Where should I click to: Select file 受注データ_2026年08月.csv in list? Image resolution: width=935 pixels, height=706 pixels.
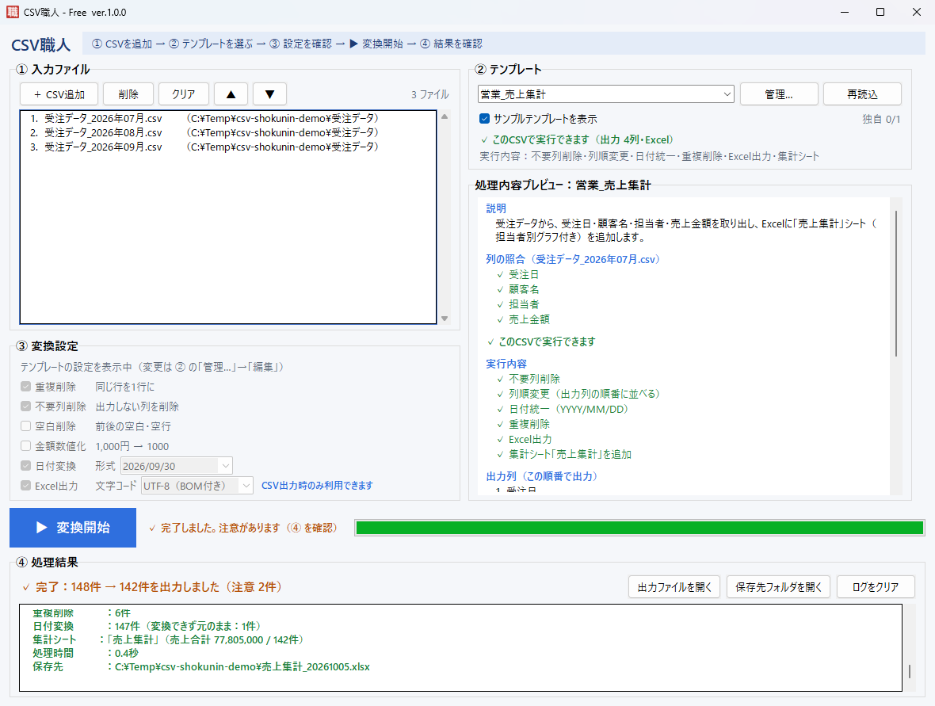[227, 132]
